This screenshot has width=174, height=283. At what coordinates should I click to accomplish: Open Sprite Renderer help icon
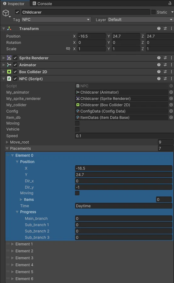tap(159, 58)
